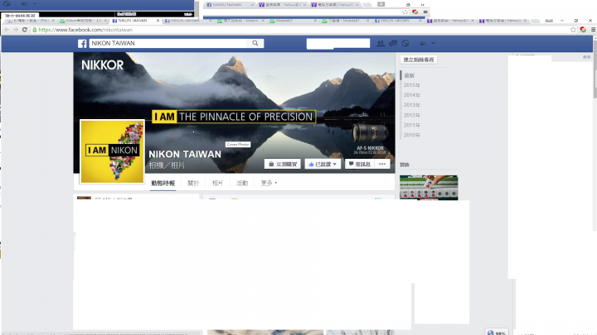Click the zoom indicator at bottom right

(497, 333)
